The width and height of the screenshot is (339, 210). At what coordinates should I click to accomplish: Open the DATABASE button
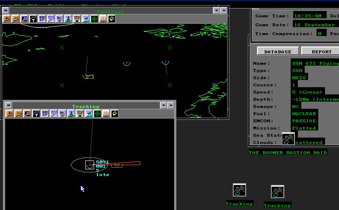tap(278, 52)
